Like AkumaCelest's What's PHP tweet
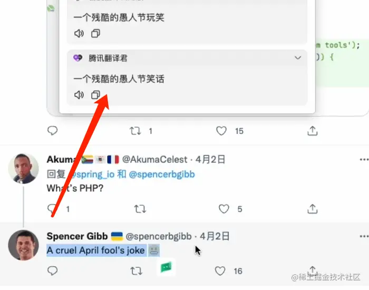369x290 pixels. [224, 209]
